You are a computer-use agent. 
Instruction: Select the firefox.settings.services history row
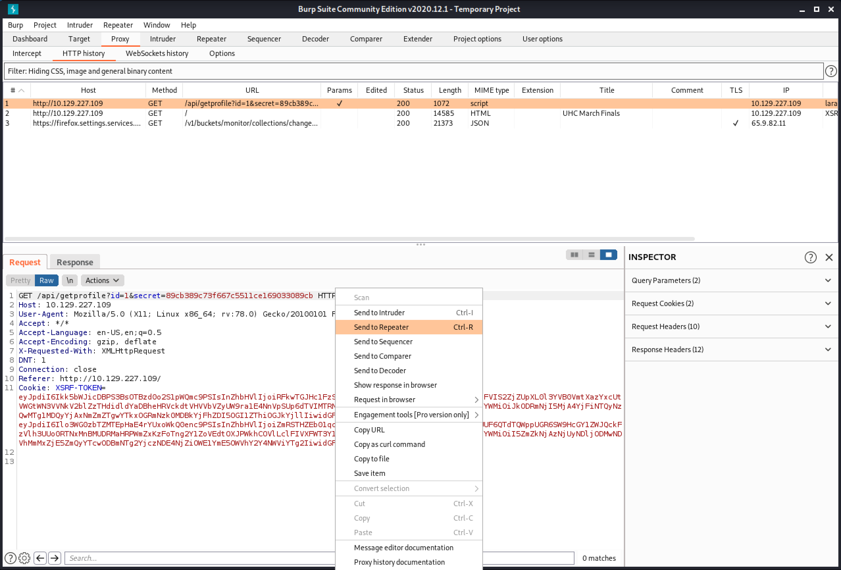[420, 123]
